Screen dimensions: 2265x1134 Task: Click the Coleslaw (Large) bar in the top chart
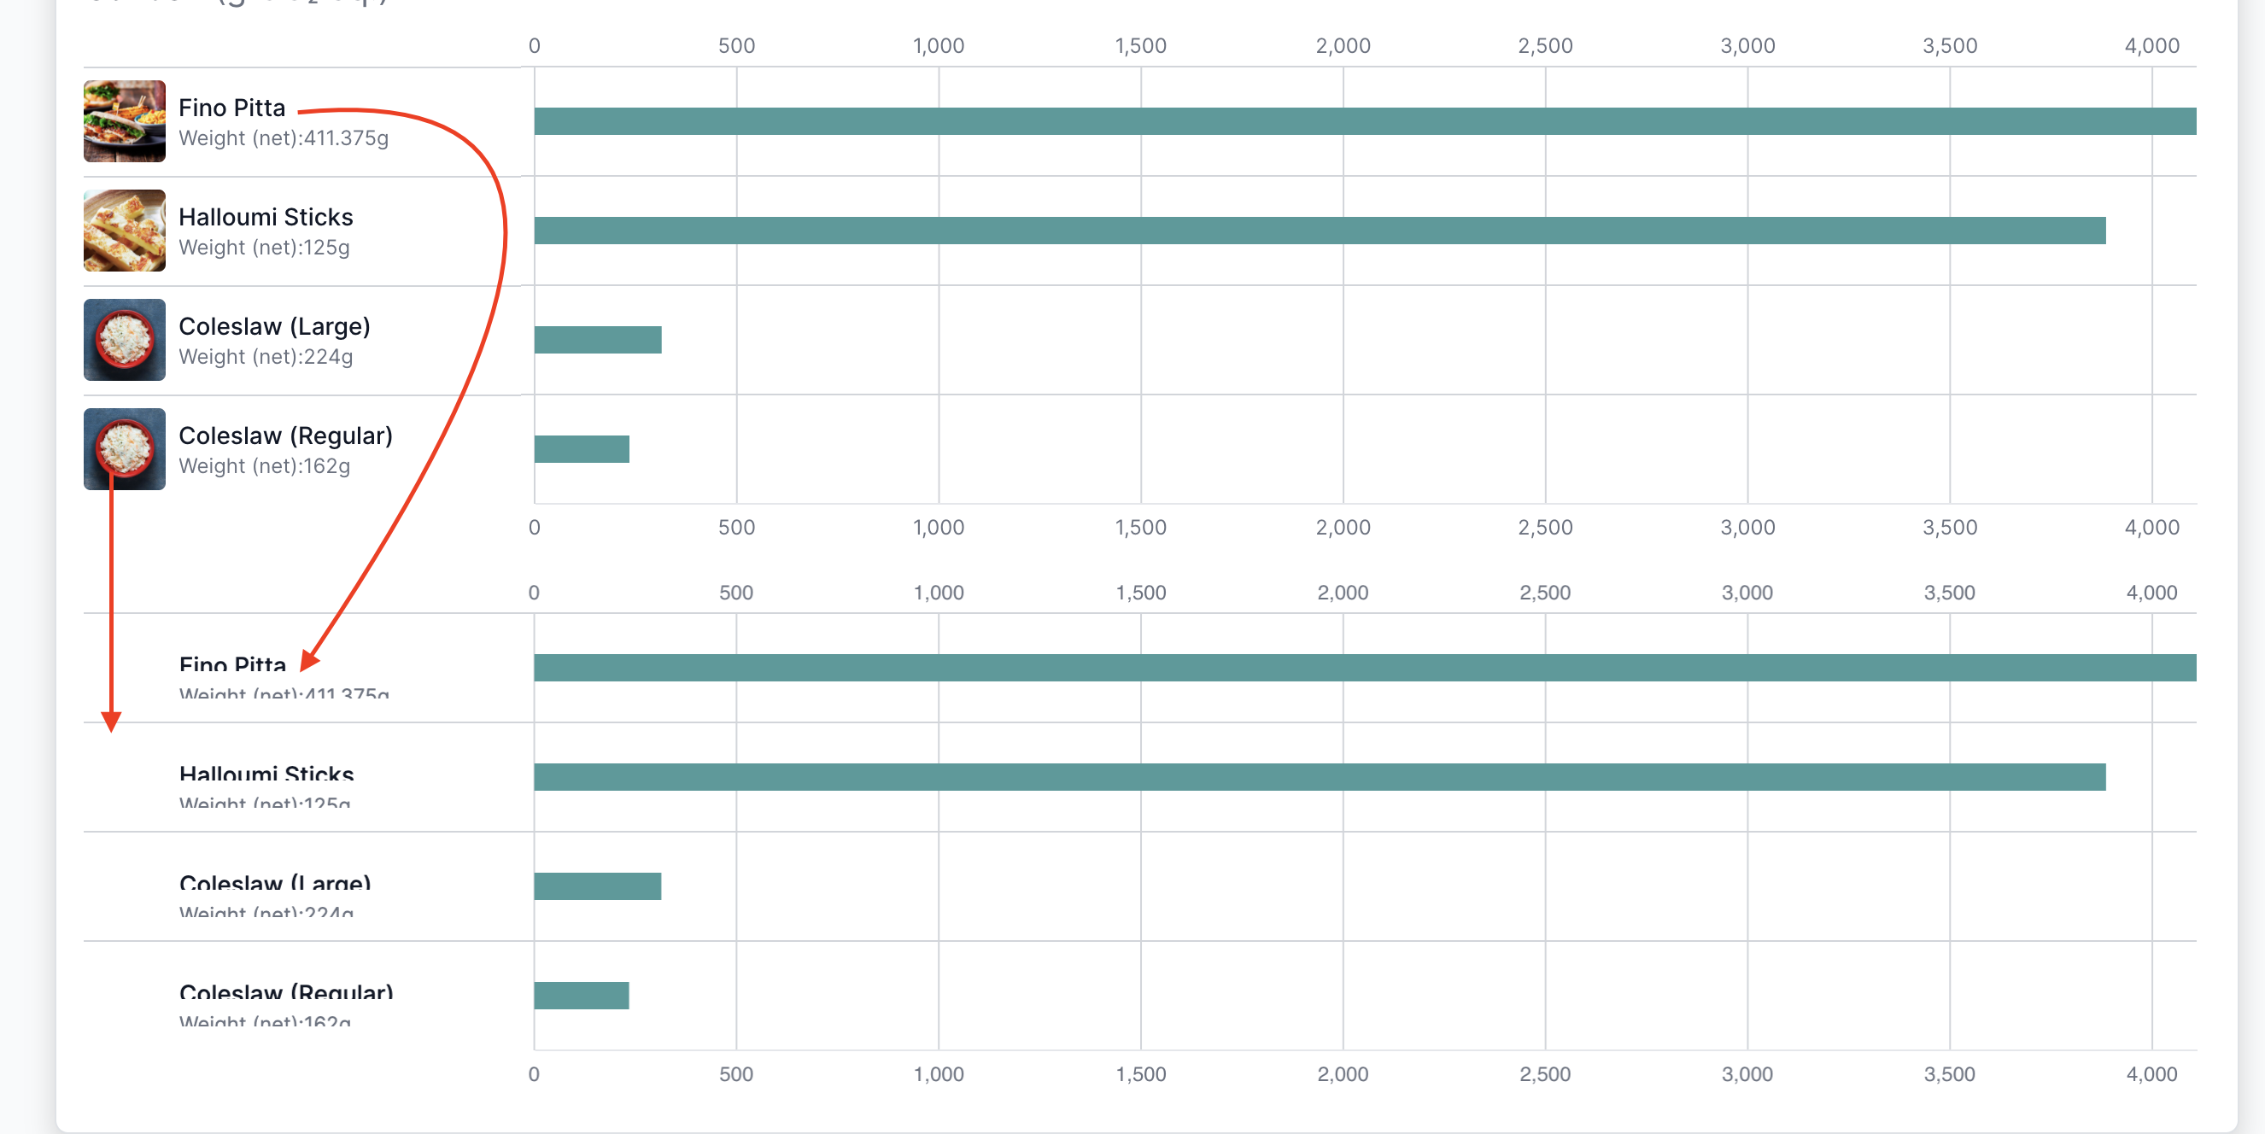point(598,339)
